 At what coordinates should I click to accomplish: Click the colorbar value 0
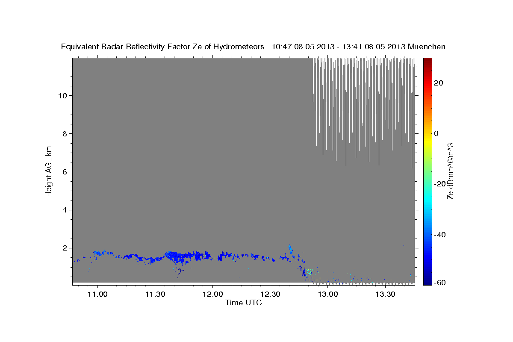pyautogui.click(x=436, y=133)
